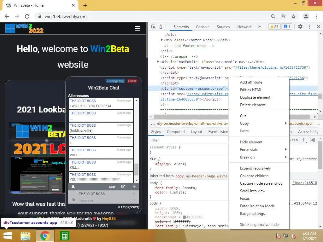Open DevTools settings gear
The height and width of the screenshot is (242, 323).
(300, 26)
